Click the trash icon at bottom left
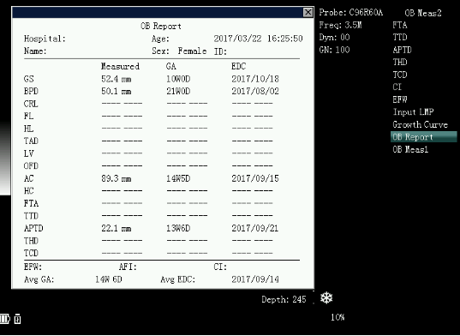The image size is (460, 336). 17,318
